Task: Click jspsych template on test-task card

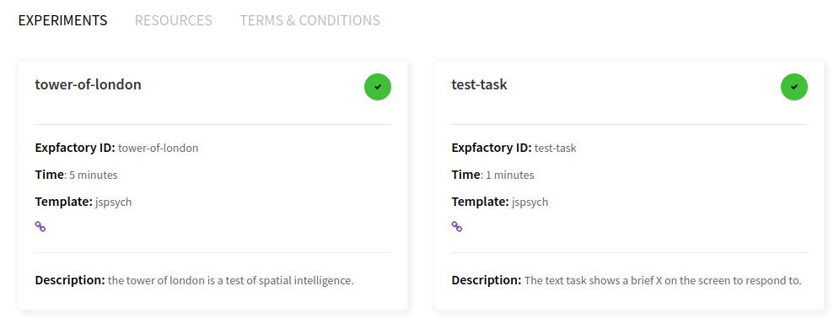Action: pyautogui.click(x=530, y=202)
